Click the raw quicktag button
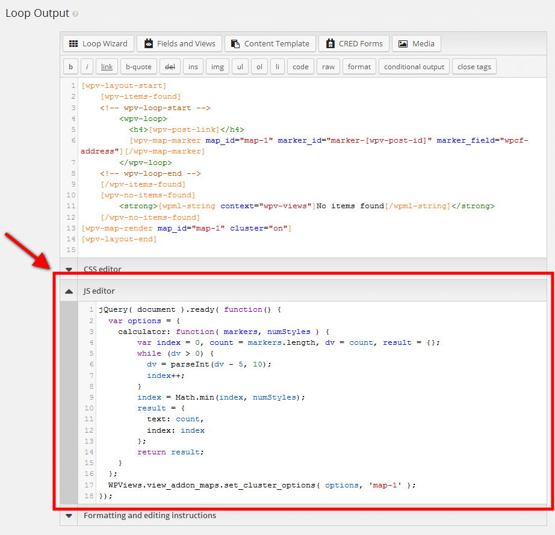 point(329,67)
